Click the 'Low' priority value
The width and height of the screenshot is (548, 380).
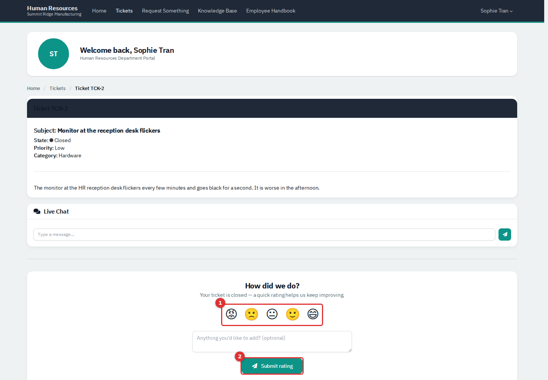tap(60, 148)
